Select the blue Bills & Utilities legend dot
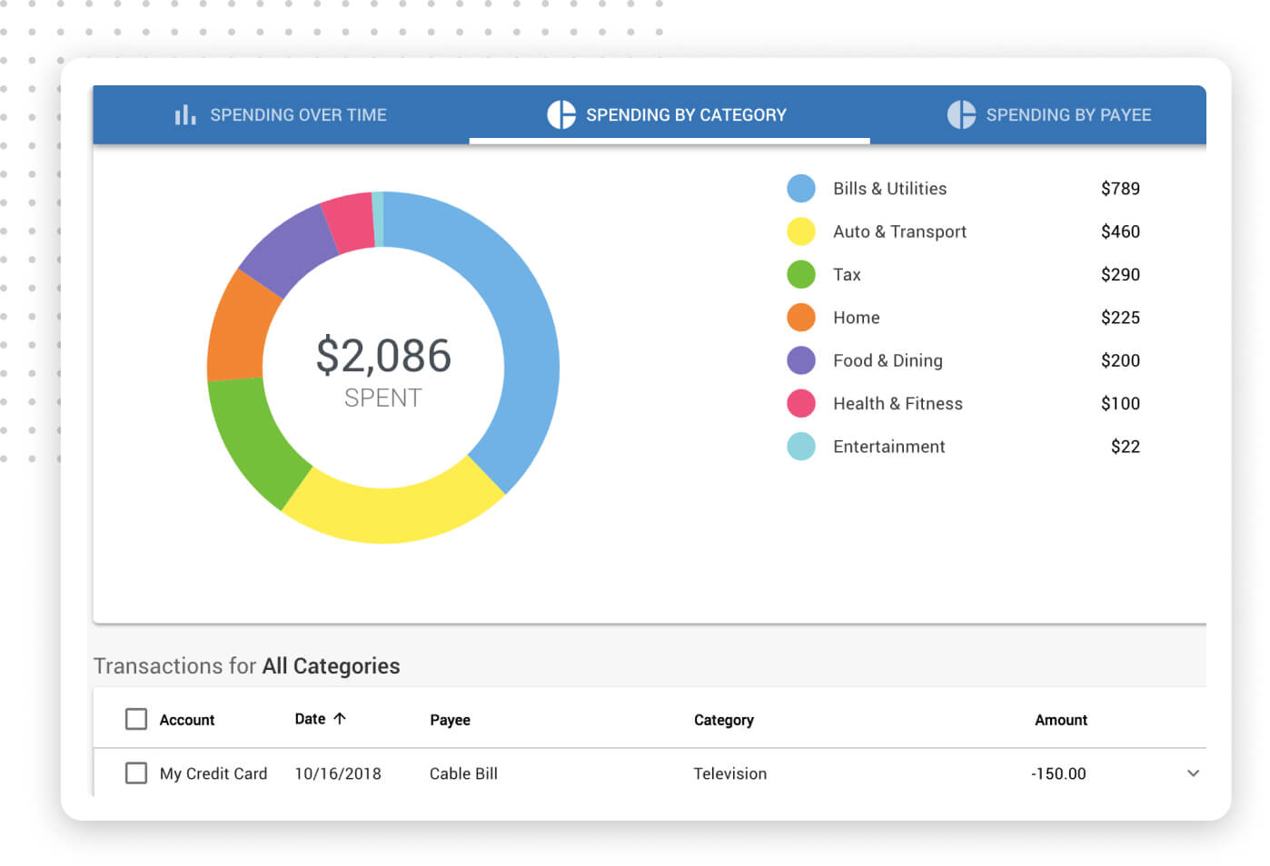This screenshot has width=1270, height=866. [800, 189]
